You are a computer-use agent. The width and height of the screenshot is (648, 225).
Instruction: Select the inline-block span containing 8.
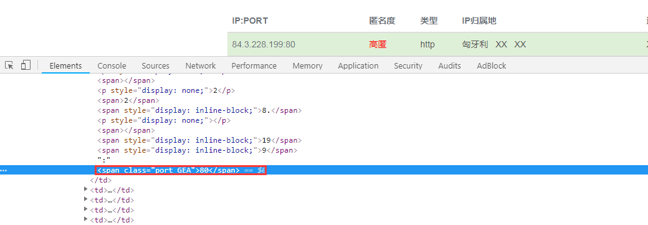(x=199, y=110)
